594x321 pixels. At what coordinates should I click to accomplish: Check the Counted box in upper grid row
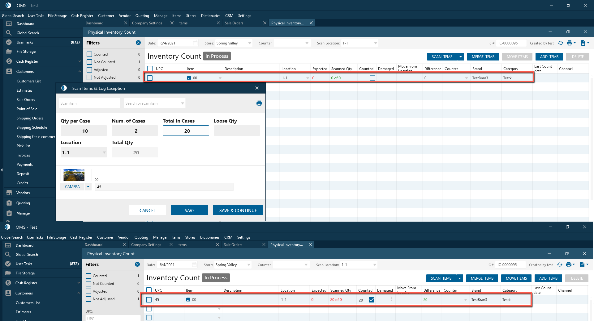pos(372,78)
